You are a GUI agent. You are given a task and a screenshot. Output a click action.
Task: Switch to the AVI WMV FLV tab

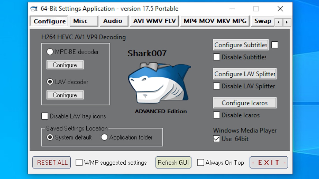click(x=154, y=21)
